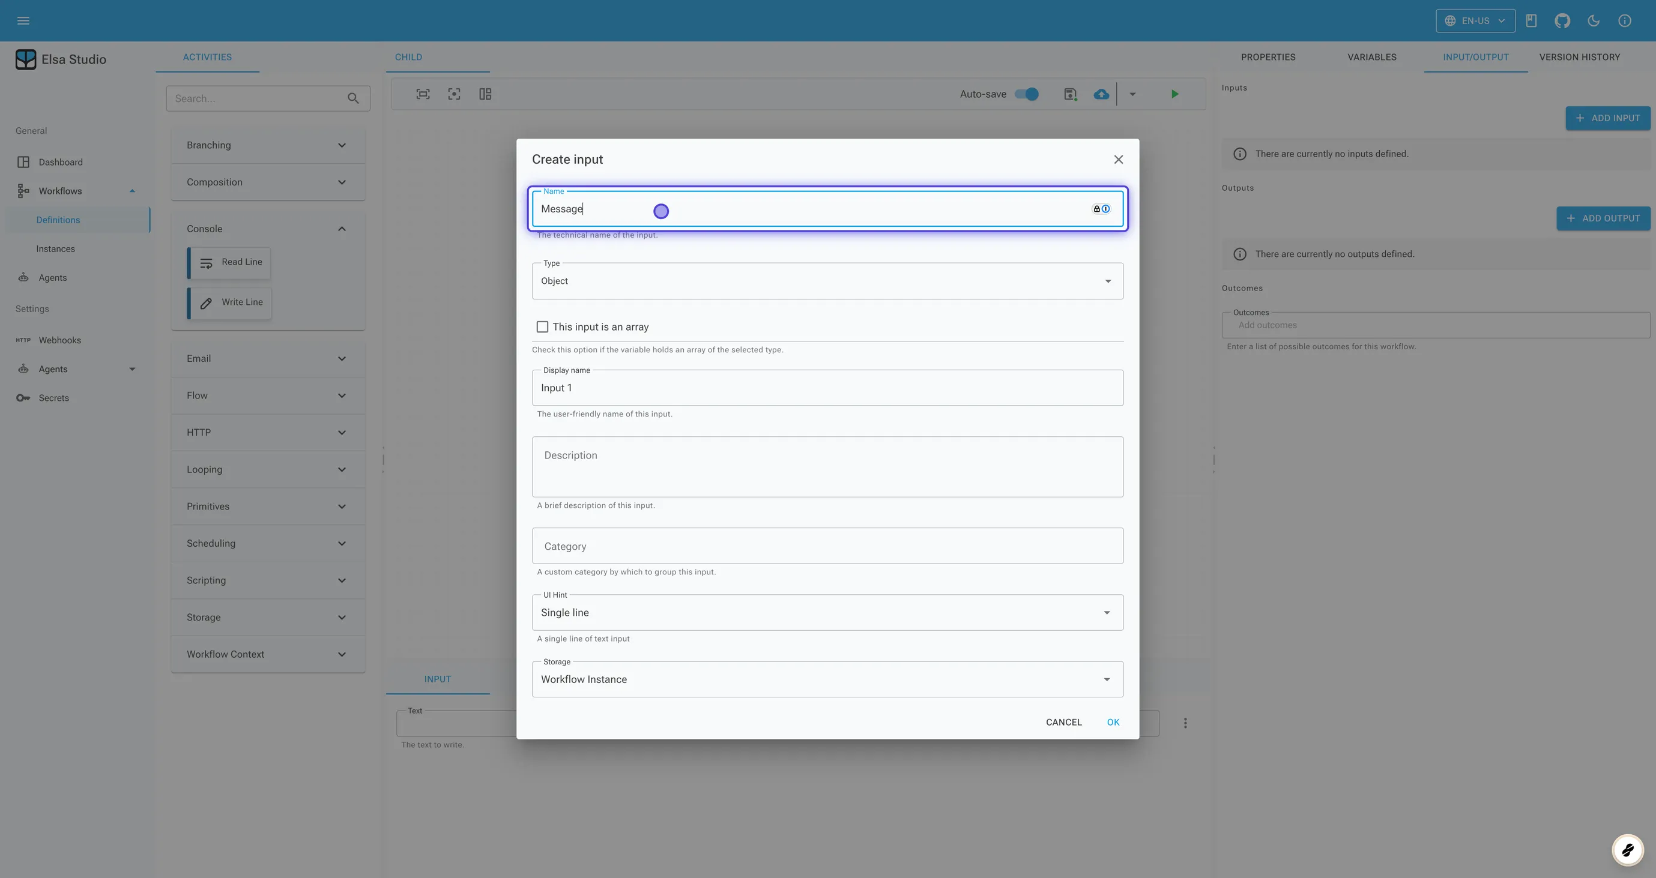Expand the Branching activity category
The width and height of the screenshot is (1656, 878).
[268, 145]
